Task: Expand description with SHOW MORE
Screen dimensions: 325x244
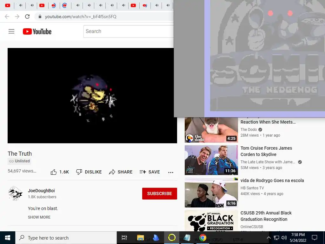Action: point(39,217)
